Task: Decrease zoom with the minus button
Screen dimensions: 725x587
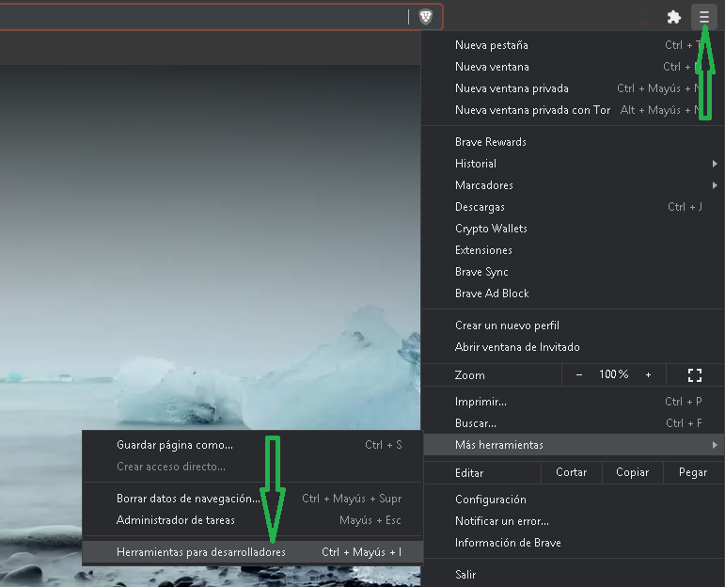Action: click(579, 375)
